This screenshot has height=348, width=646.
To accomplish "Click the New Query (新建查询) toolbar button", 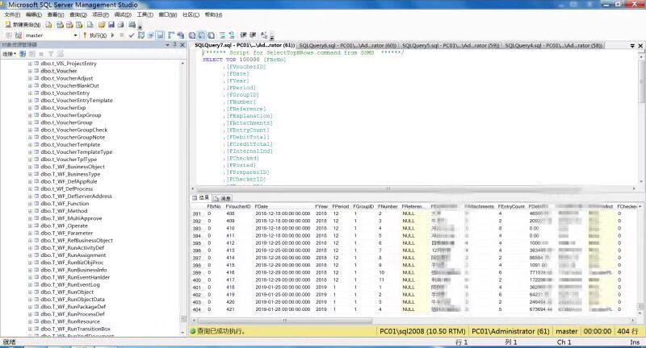I will coord(23,25).
